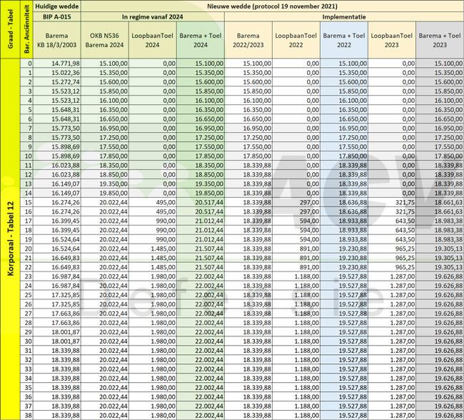The height and width of the screenshot is (420, 464).
Task: Click '20.517,44' in anciënniteit row 16
Action: (209, 211)
